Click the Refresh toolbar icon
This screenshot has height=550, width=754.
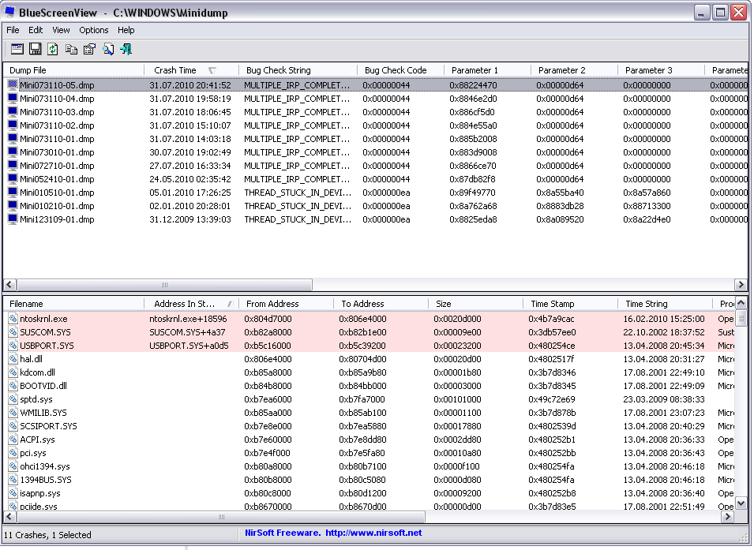click(53, 49)
